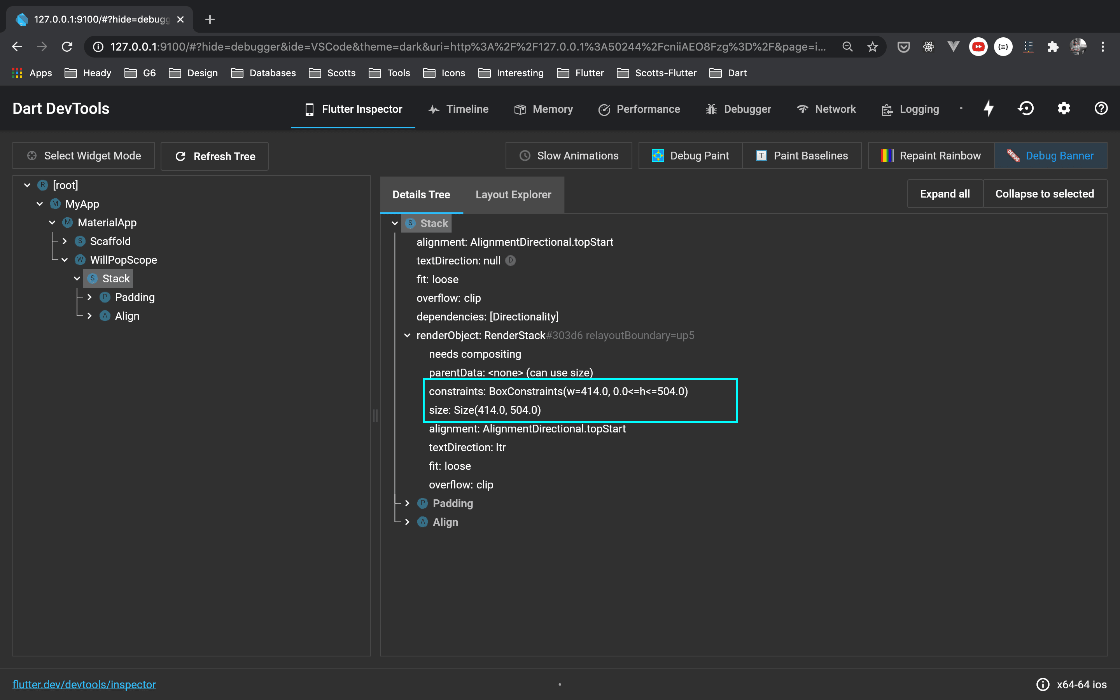This screenshot has width=1120, height=700.
Task: Open the React DevTools extension icon
Action: click(x=928, y=47)
